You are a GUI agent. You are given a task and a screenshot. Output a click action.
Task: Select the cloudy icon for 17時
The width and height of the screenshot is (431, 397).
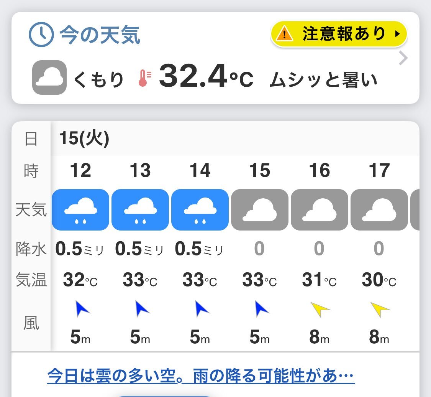pyautogui.click(x=379, y=210)
